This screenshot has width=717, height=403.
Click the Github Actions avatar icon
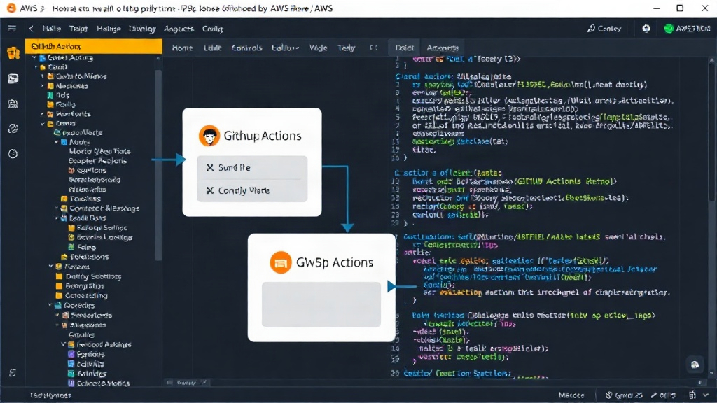coord(209,136)
